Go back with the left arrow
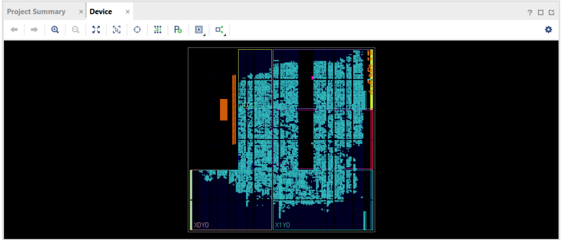The width and height of the screenshot is (561, 240). click(14, 30)
